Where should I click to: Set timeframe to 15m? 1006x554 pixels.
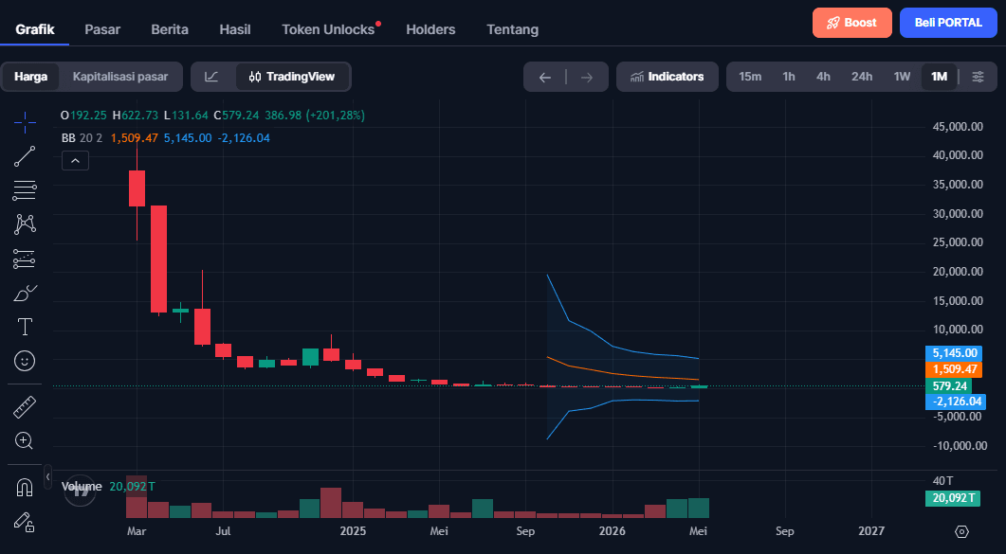750,77
